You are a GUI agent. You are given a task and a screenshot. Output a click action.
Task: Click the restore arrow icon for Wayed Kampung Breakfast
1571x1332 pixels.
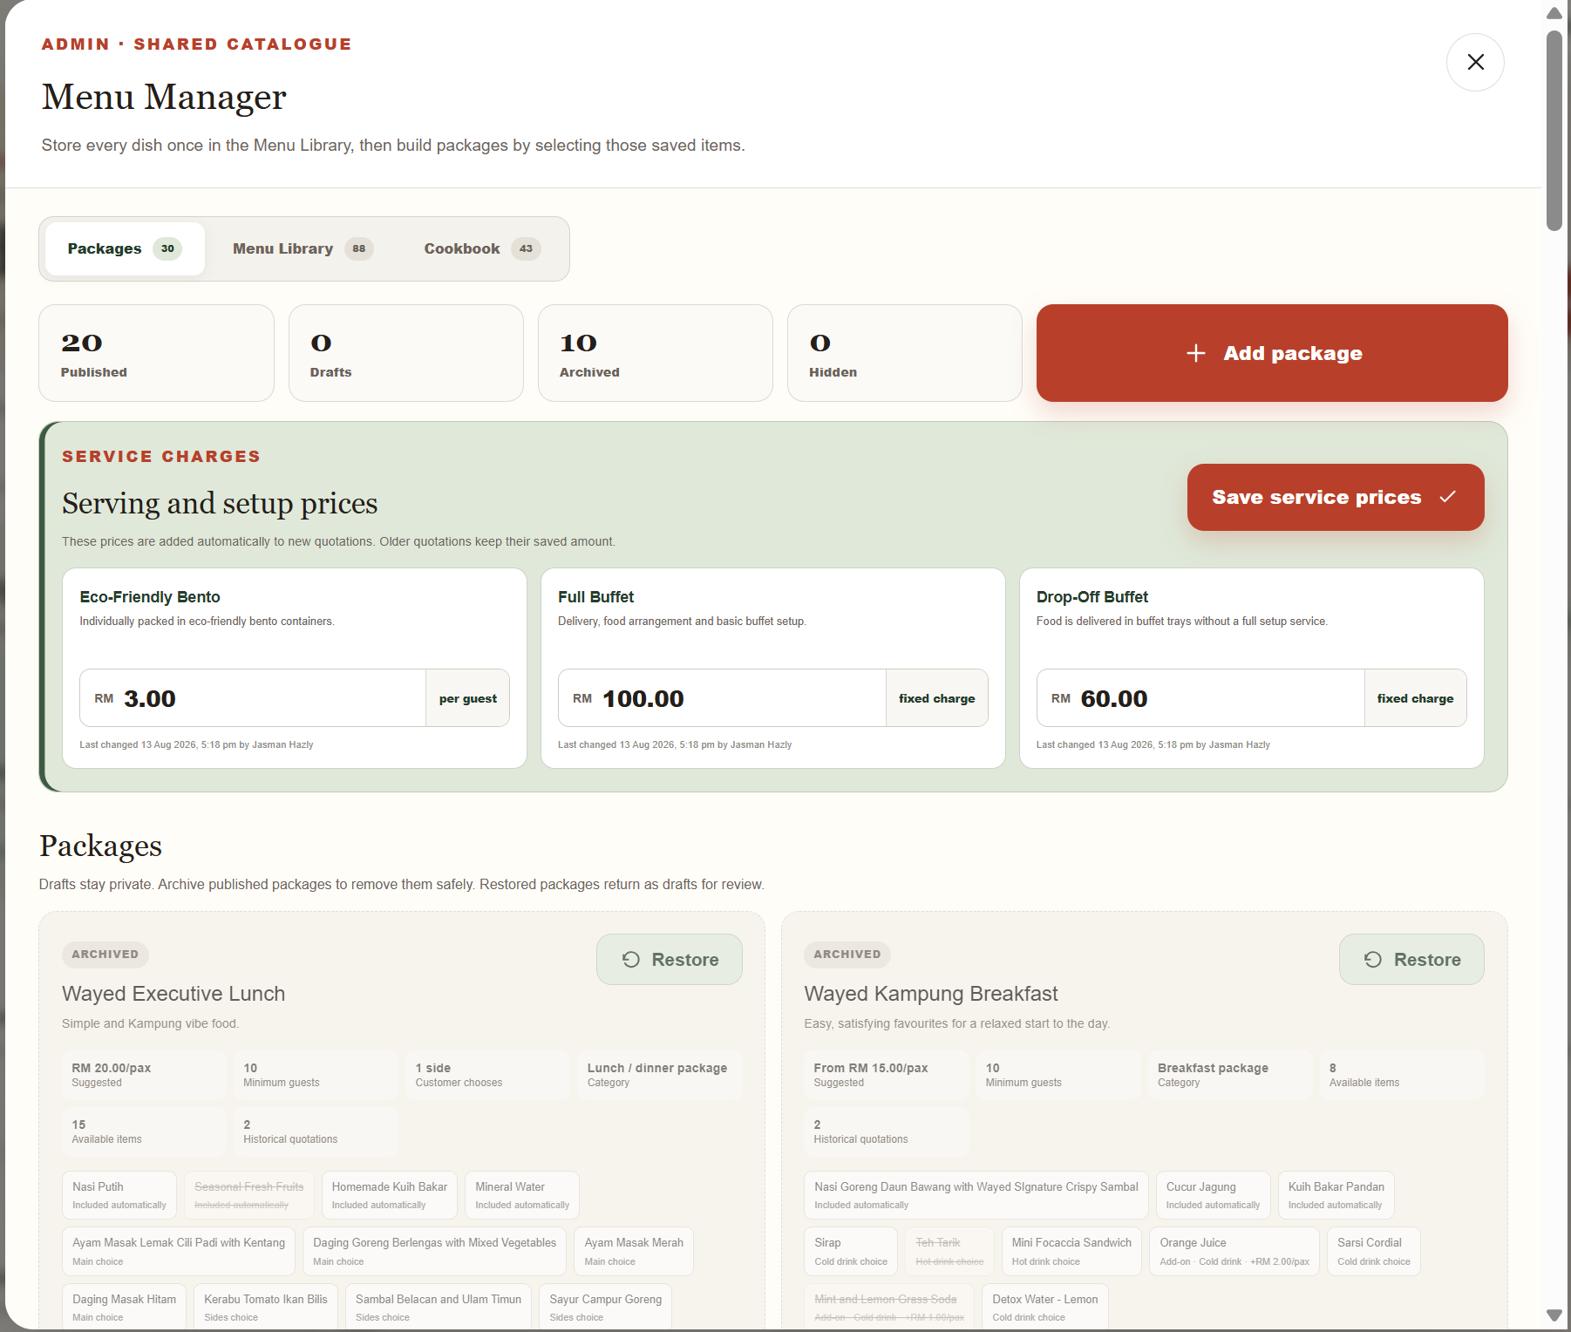1373,960
